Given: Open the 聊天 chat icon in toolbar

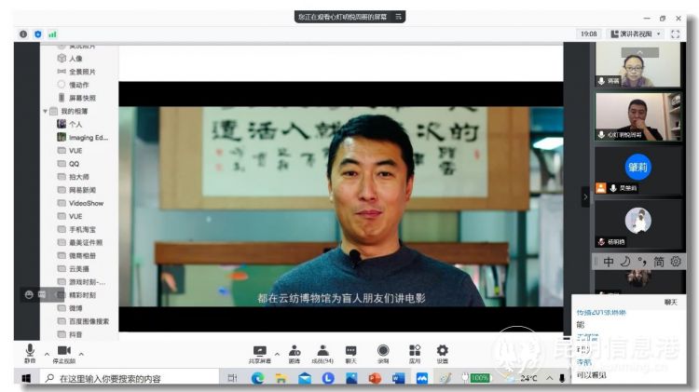Looking at the screenshot, I should pyautogui.click(x=351, y=351).
